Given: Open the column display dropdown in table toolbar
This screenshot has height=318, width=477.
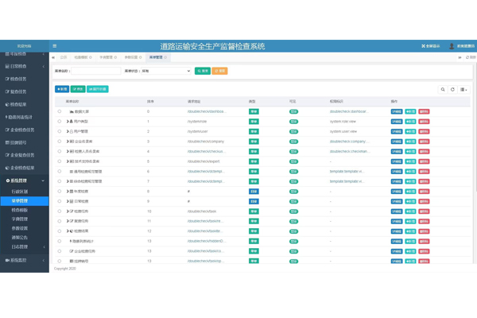Looking at the screenshot, I should [x=464, y=89].
